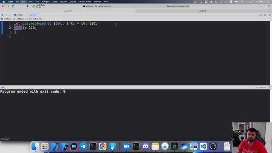Open the Source Control menu
Image resolution: width=272 pixels, height=153 pixels.
coord(85,2)
